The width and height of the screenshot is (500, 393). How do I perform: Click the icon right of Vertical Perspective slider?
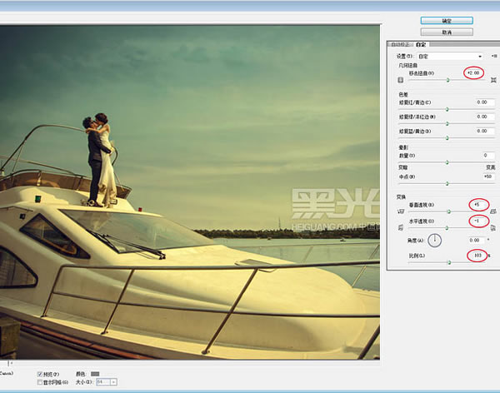point(493,211)
